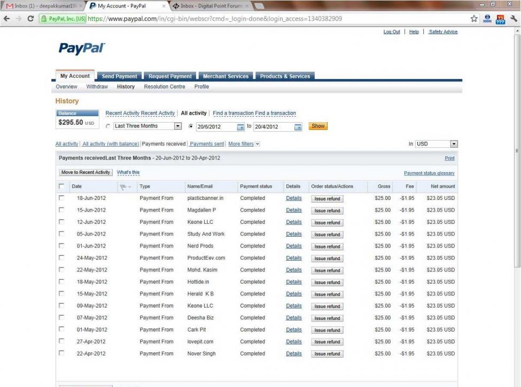Show All activity (with balance) filter

[111, 144]
